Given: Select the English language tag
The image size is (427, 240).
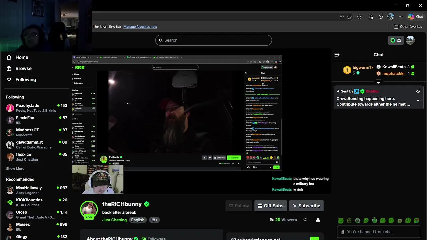Looking at the screenshot, I should [x=138, y=220].
